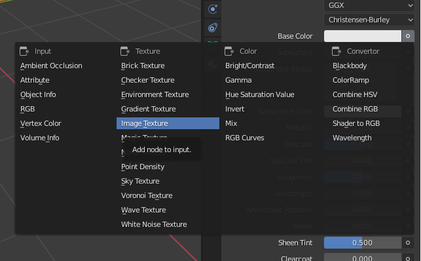Add a Blackbody convertor node
The image size is (421, 261).
[x=350, y=66]
